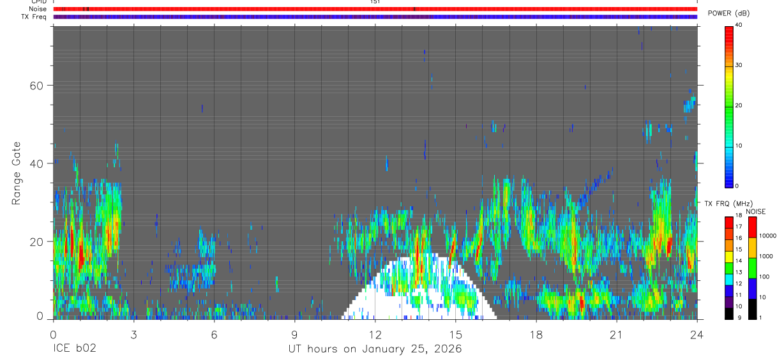
Task: Click the '151' CPID value at the top
Action: tap(375, 2)
